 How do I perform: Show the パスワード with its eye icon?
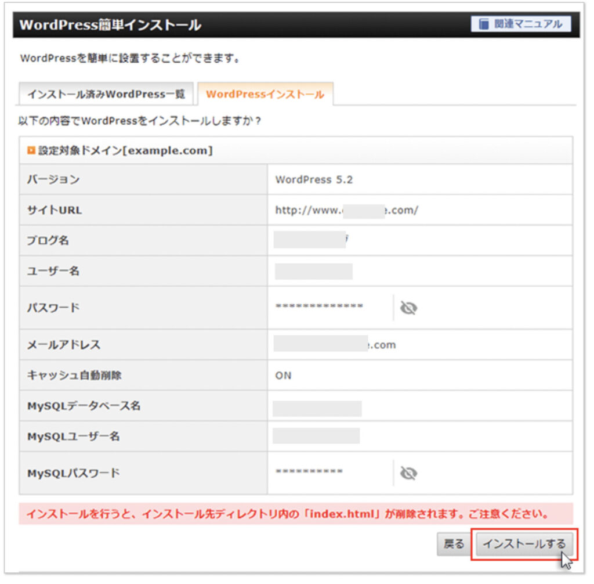click(408, 308)
